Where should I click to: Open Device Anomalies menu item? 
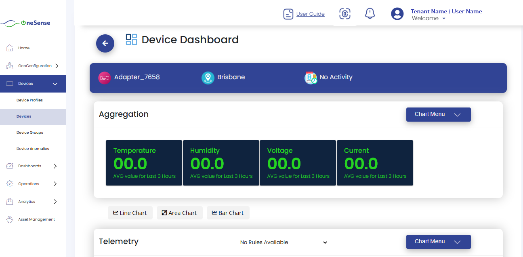pos(33,149)
